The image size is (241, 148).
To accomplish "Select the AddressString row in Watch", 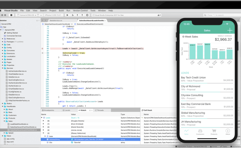I will point(90,139).
